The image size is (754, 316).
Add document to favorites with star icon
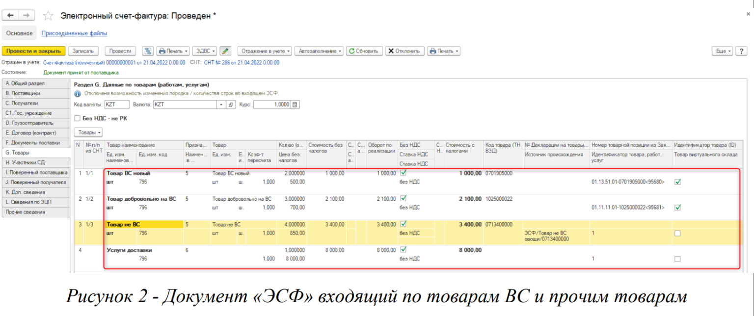pos(48,16)
